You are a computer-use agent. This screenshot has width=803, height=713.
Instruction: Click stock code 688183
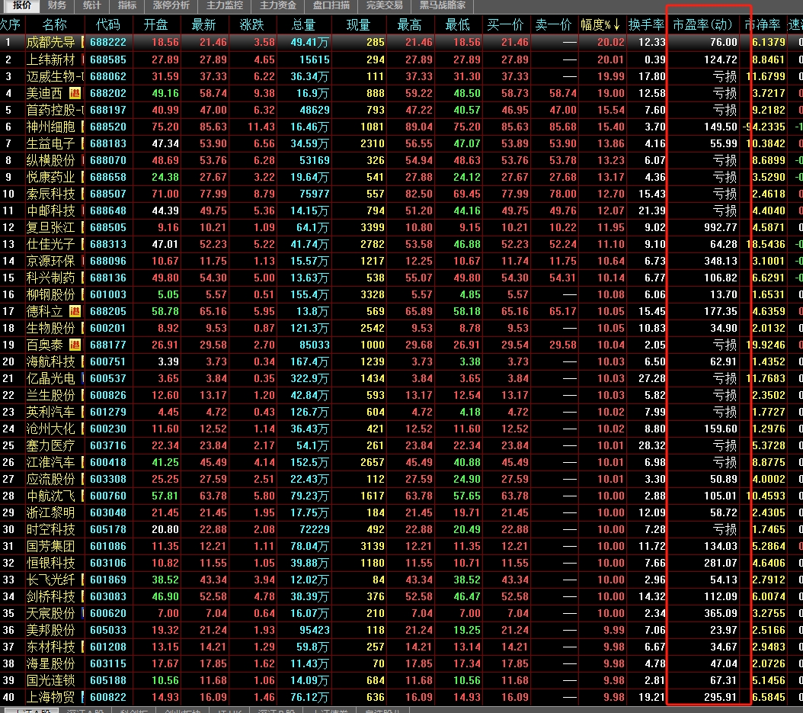(x=108, y=143)
